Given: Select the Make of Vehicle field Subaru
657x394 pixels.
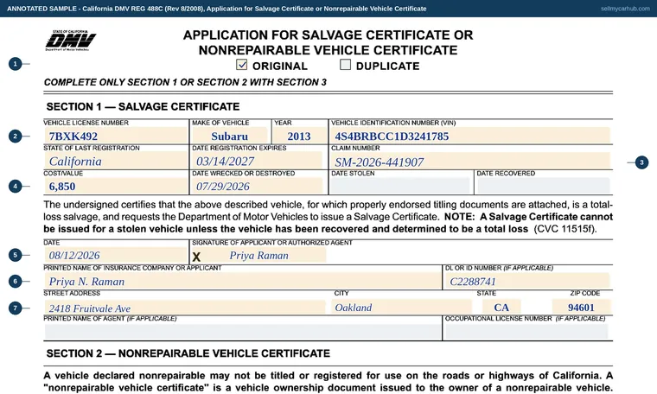Looking at the screenshot, I should tap(230, 136).
